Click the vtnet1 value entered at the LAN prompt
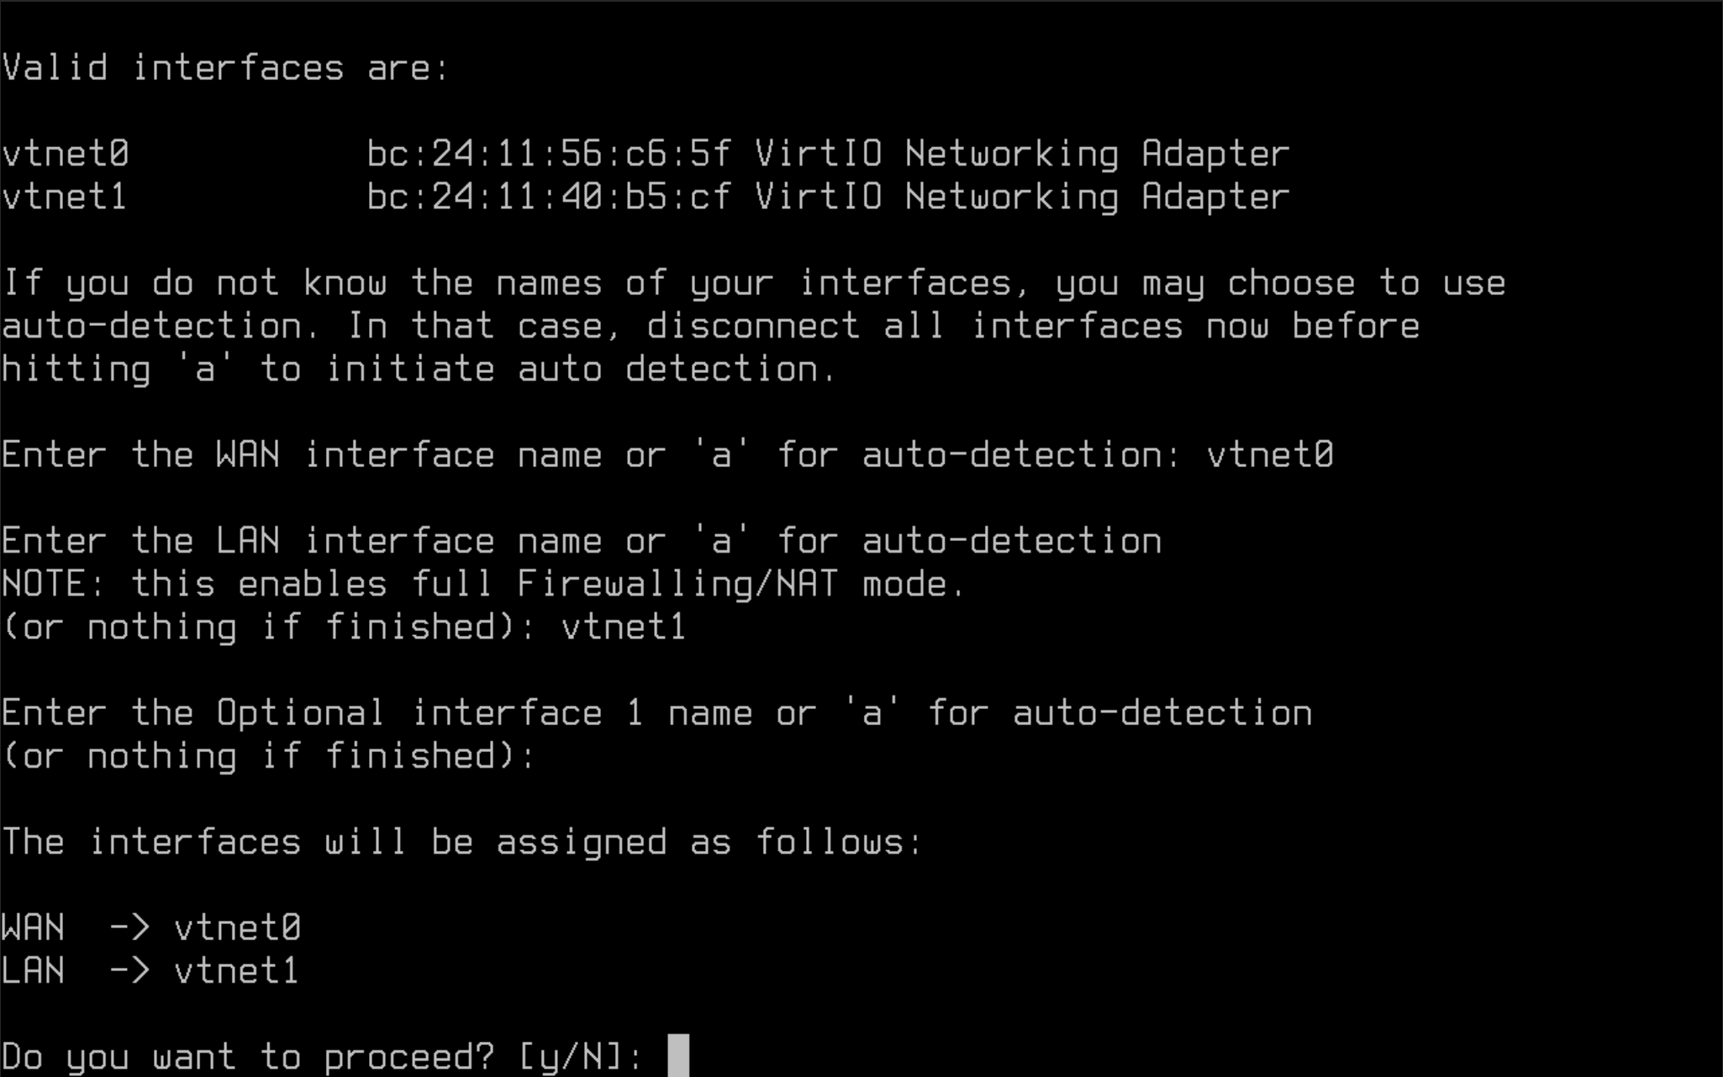The image size is (1723, 1077). pos(624,628)
